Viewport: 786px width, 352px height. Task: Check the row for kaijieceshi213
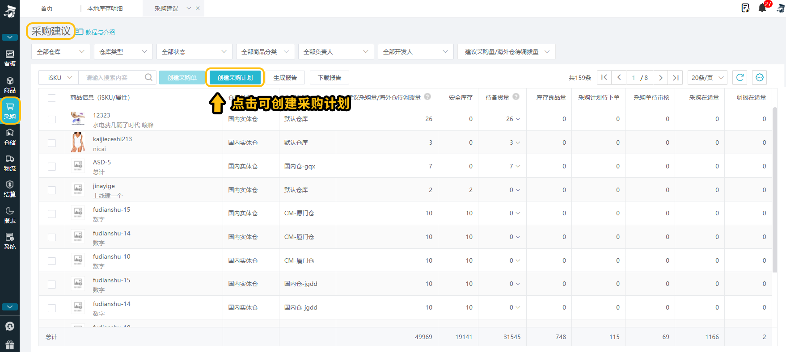click(x=52, y=143)
